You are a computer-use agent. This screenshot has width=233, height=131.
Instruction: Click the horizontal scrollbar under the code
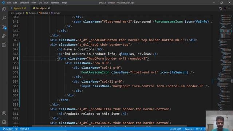(109, 126)
